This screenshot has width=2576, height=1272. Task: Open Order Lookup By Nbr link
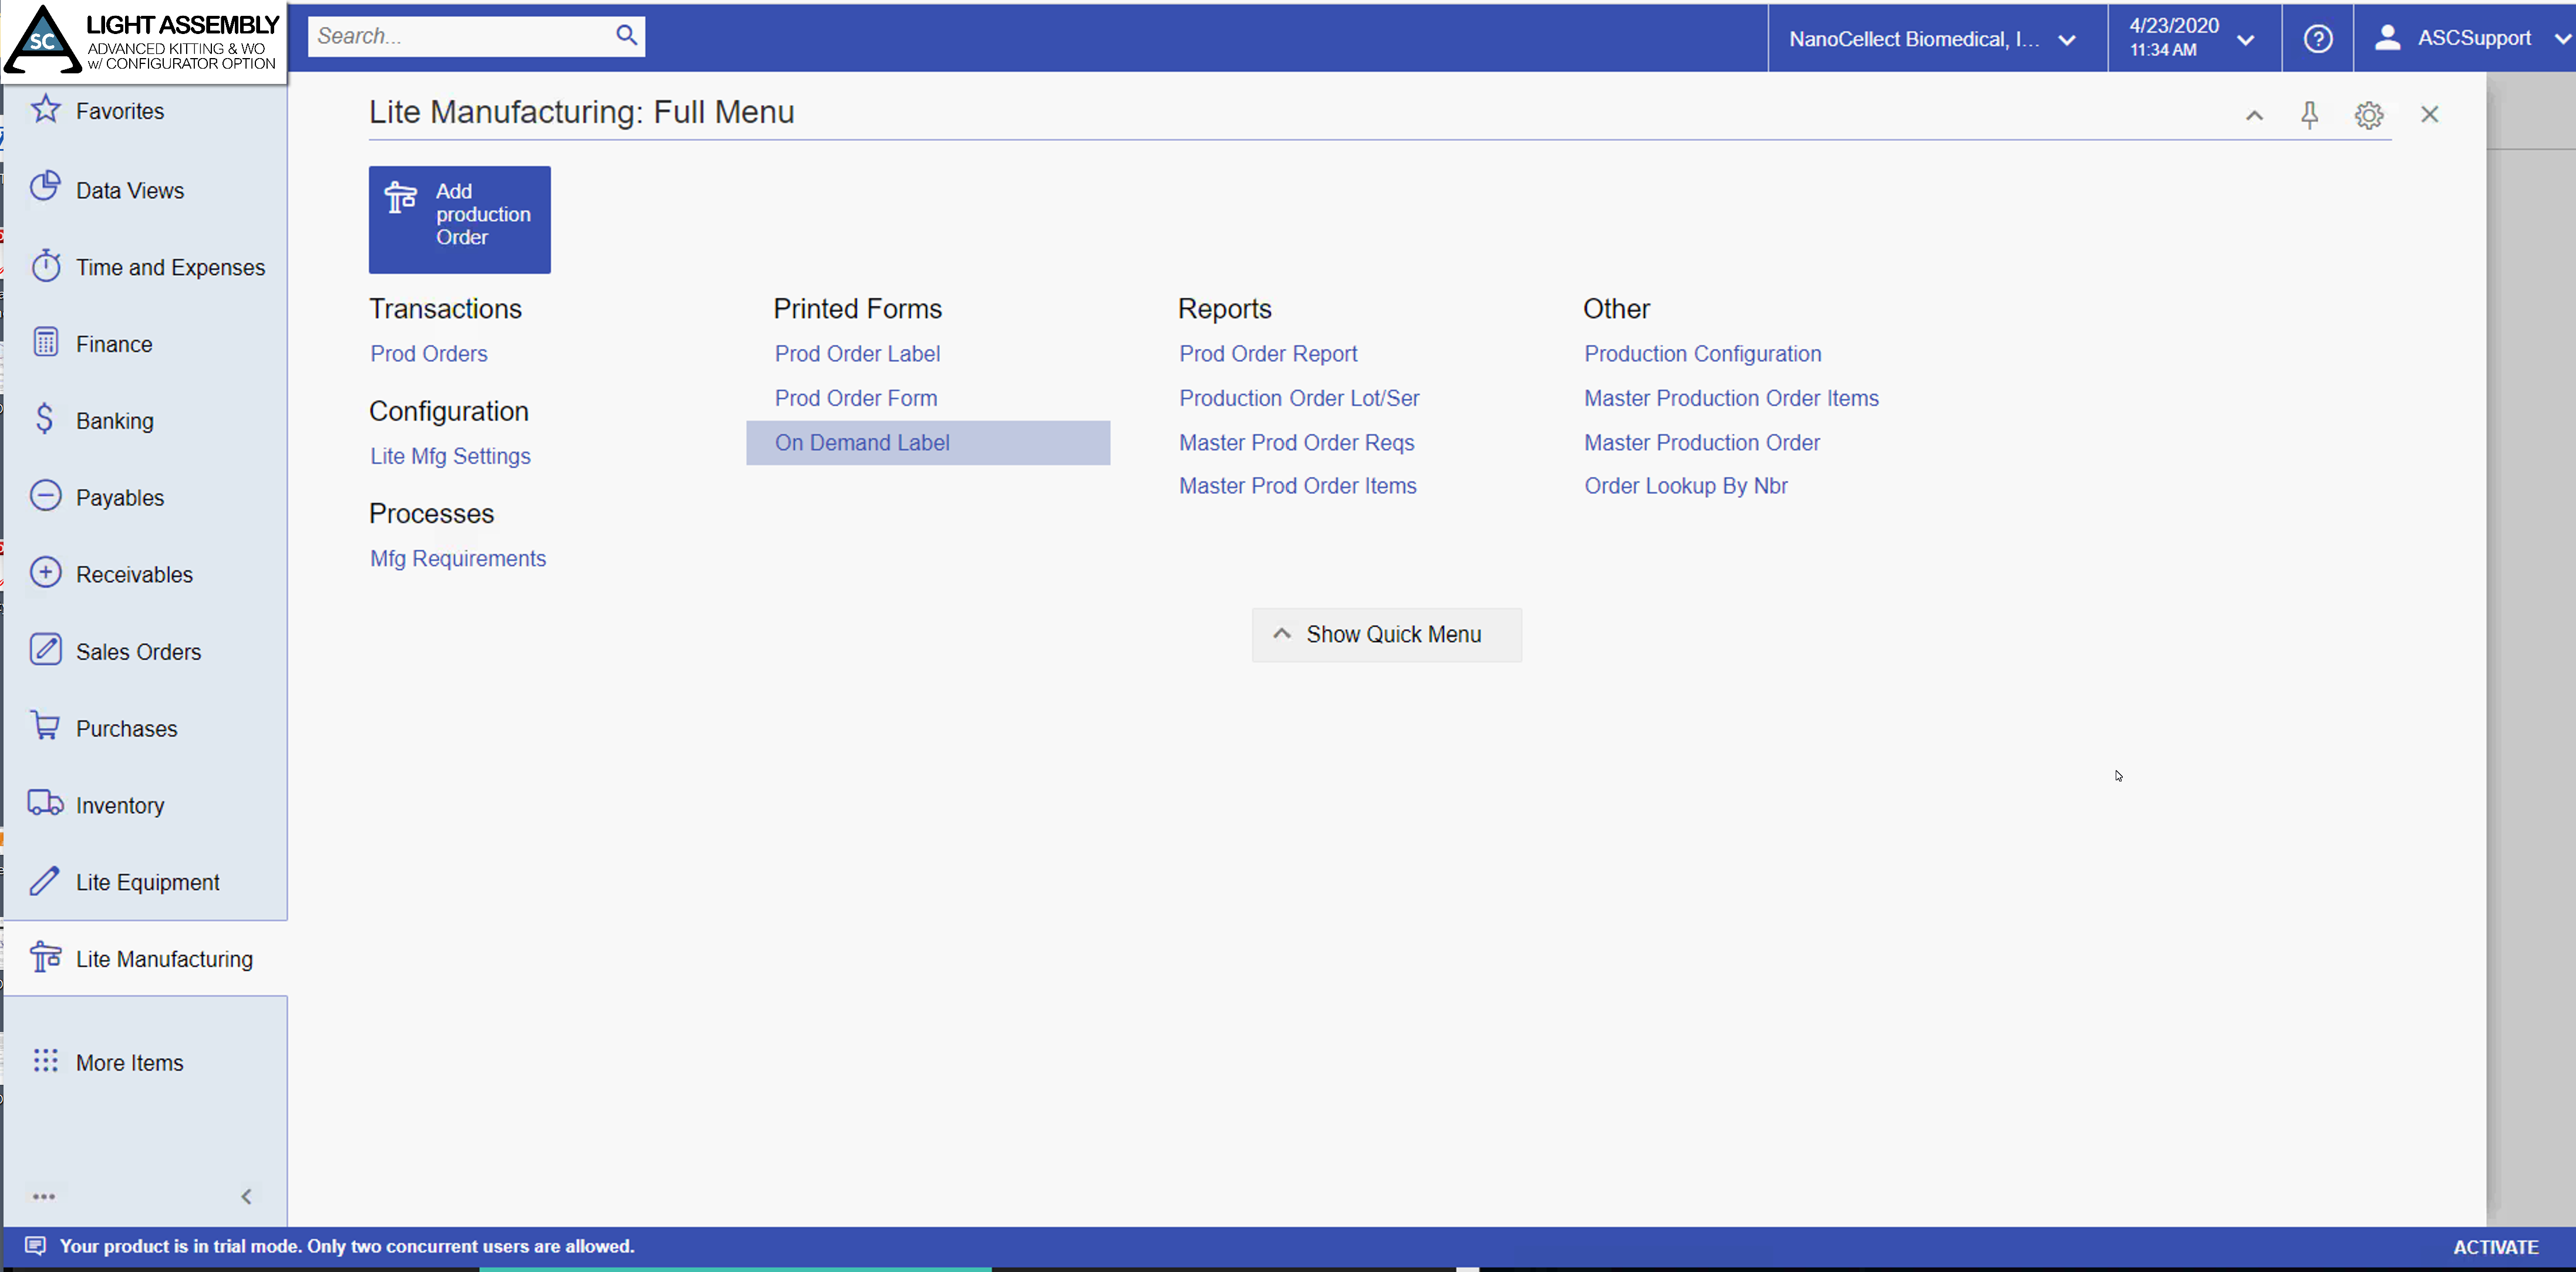click(x=1685, y=486)
